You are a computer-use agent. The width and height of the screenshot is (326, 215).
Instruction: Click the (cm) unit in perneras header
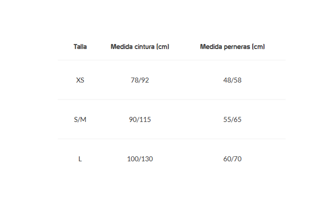point(258,47)
